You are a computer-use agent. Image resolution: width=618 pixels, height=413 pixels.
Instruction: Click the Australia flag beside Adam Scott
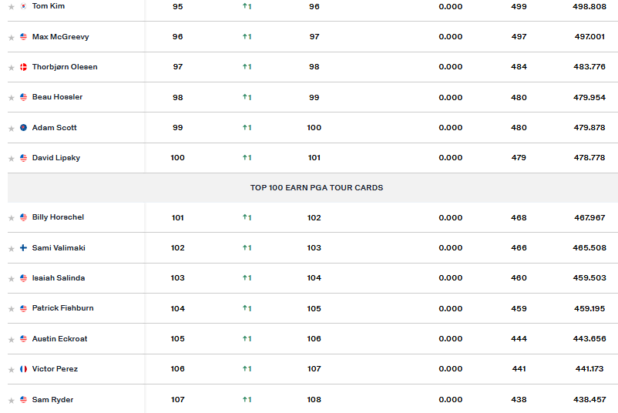23,128
